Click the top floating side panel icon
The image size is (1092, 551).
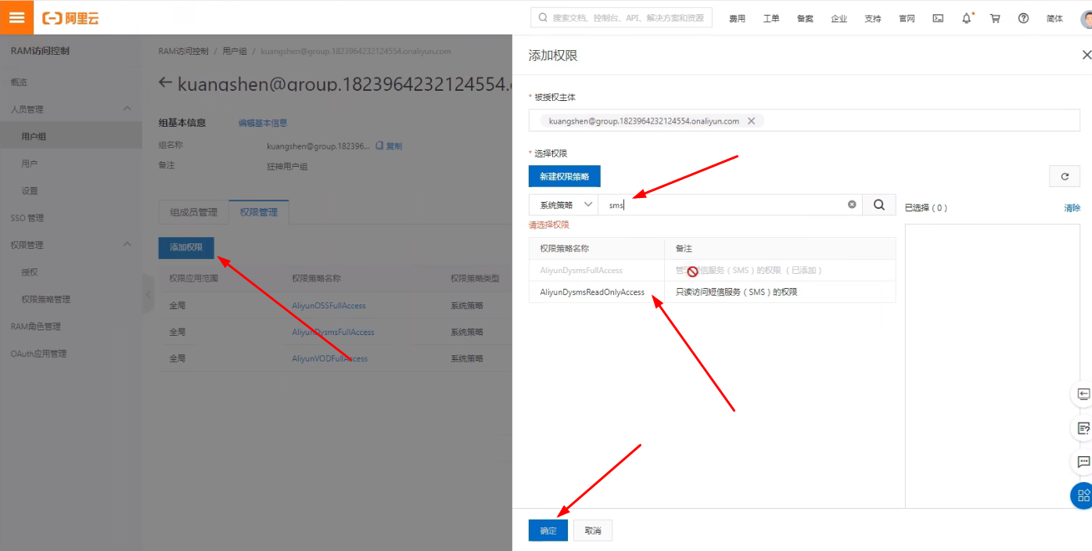point(1083,394)
